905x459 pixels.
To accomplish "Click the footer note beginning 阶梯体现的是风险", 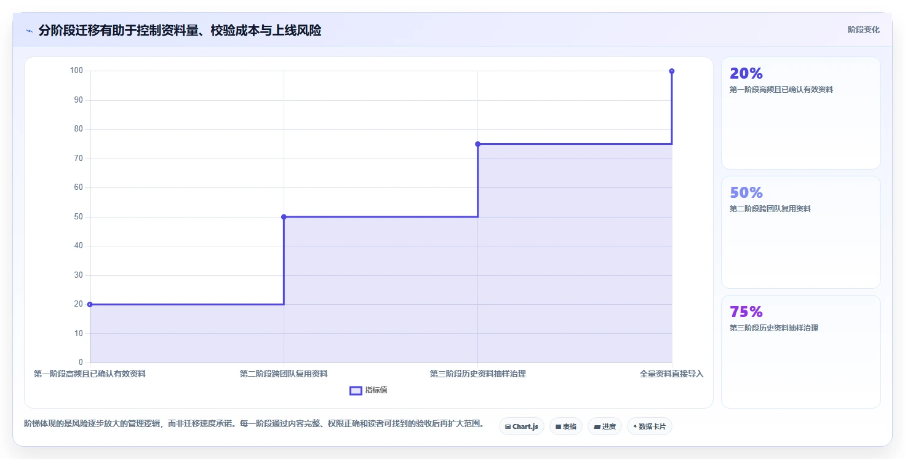I will 254,424.
